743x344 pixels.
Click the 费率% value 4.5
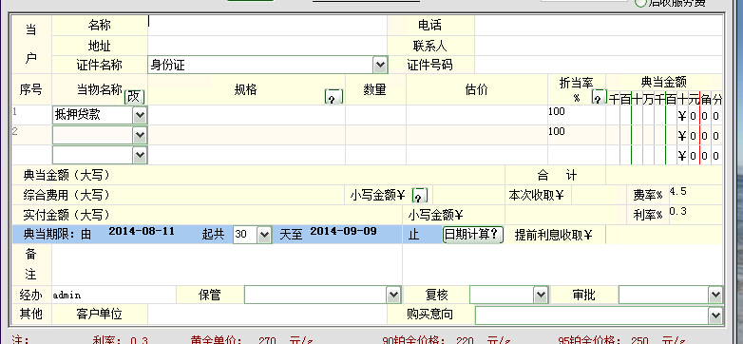pos(677,191)
